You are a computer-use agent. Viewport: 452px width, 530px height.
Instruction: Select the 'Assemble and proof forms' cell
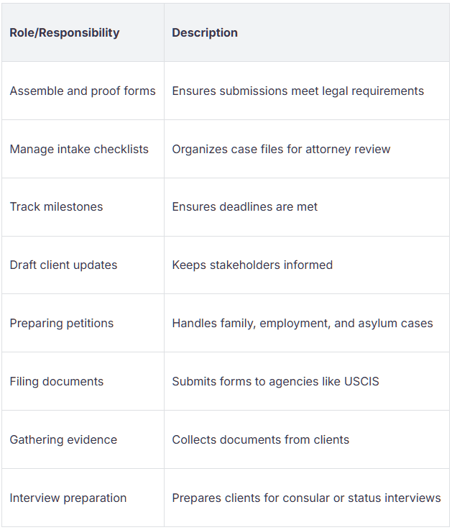coord(83,91)
